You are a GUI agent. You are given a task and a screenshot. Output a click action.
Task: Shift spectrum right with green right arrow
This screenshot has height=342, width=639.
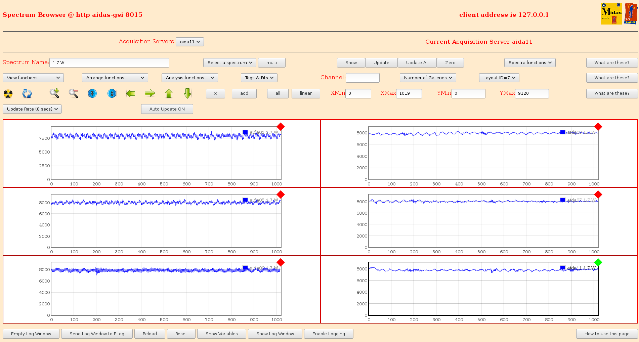pyautogui.click(x=150, y=93)
